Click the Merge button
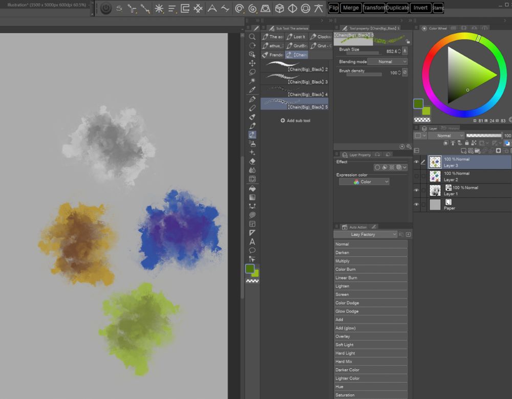 (351, 8)
